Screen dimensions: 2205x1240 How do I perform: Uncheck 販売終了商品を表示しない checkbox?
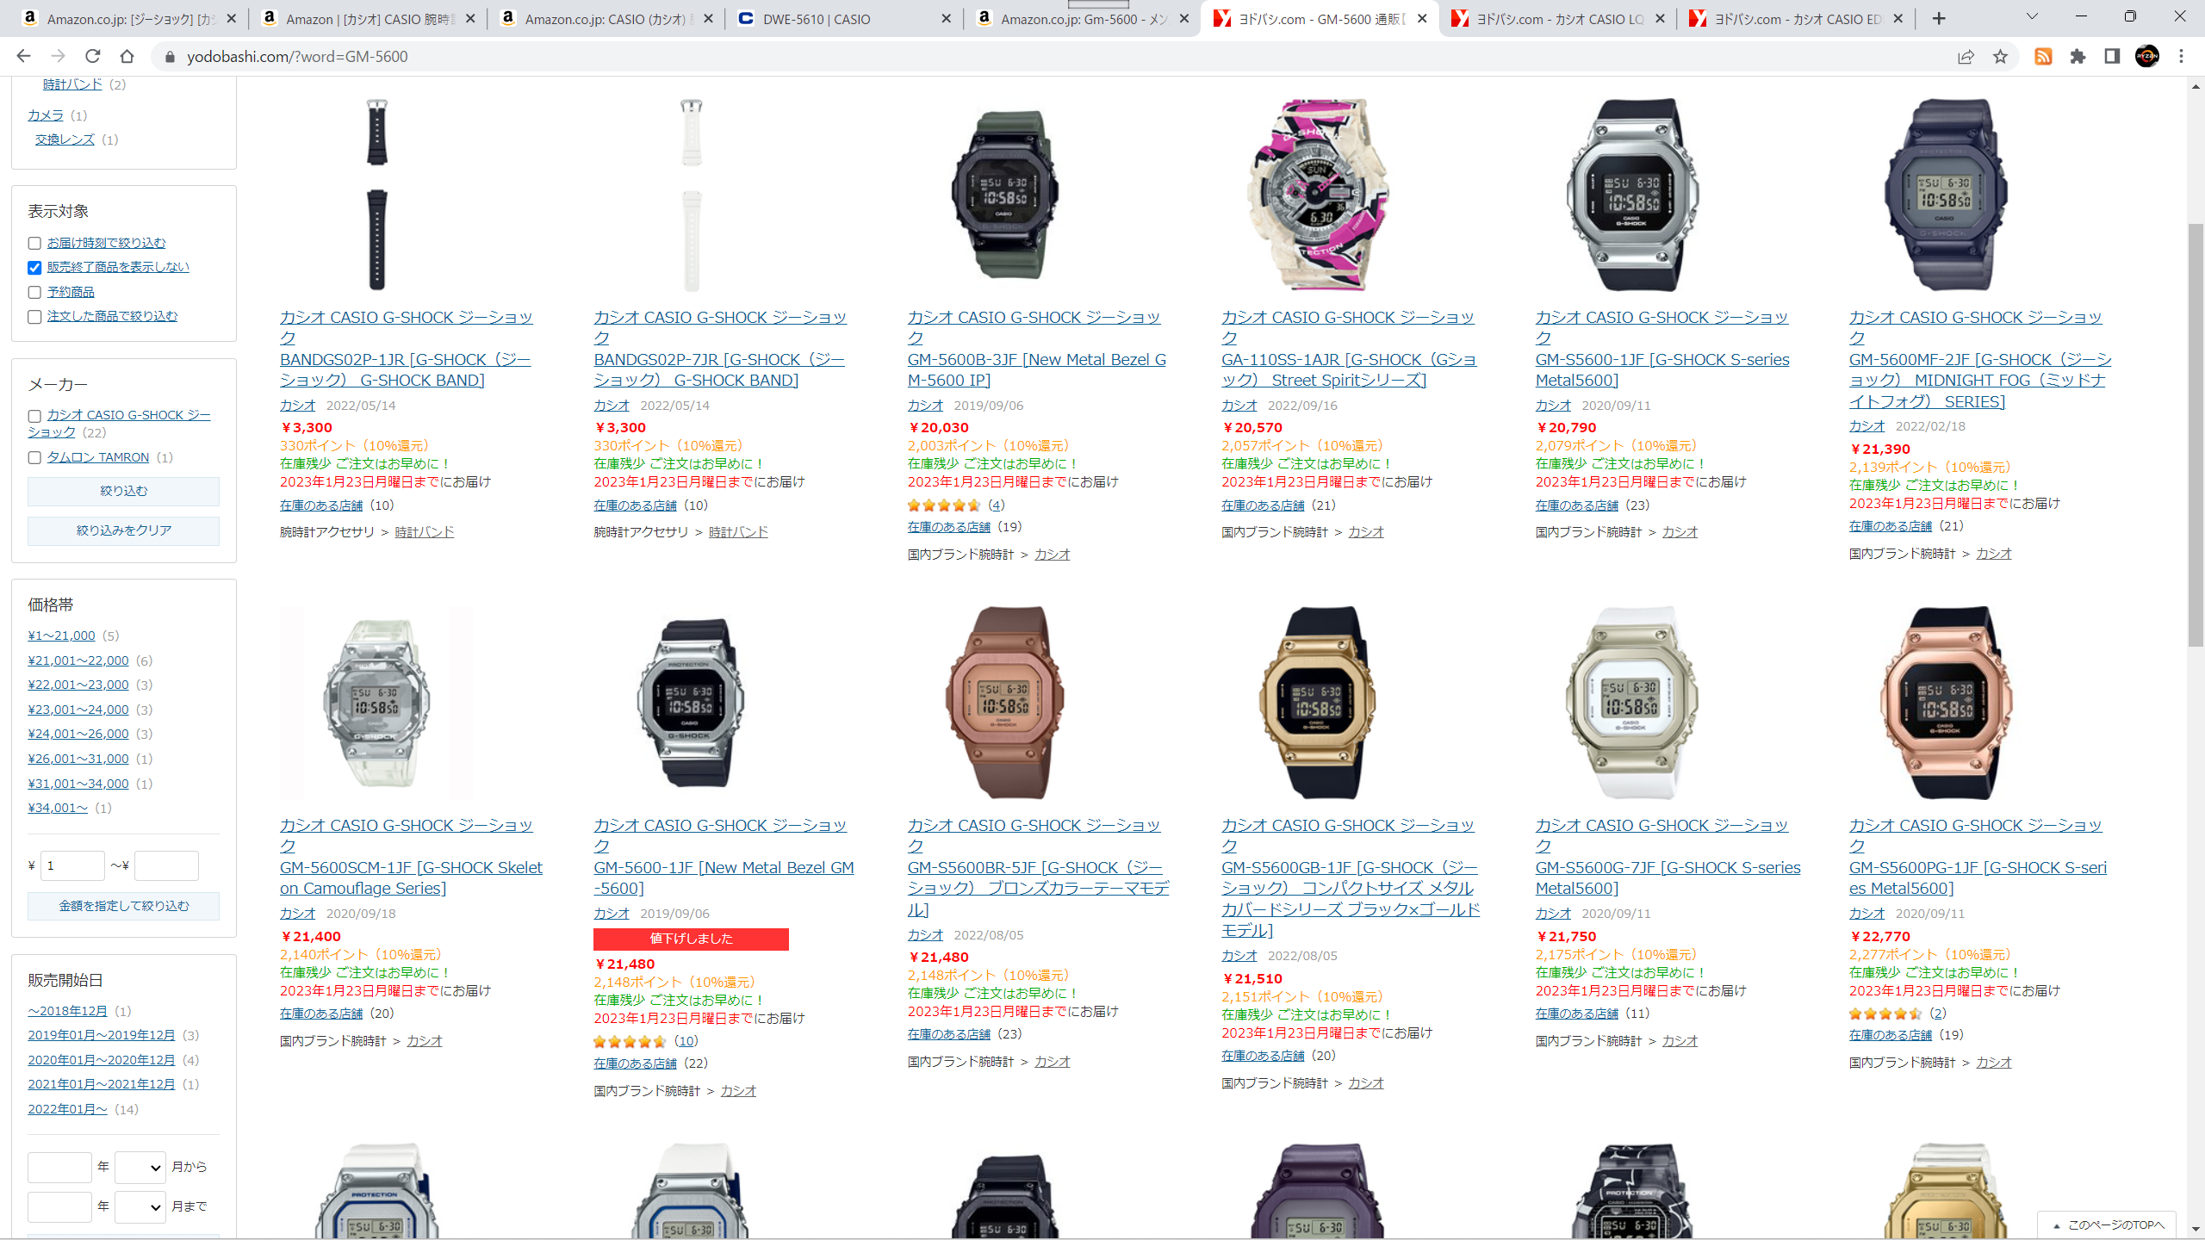pos(34,268)
